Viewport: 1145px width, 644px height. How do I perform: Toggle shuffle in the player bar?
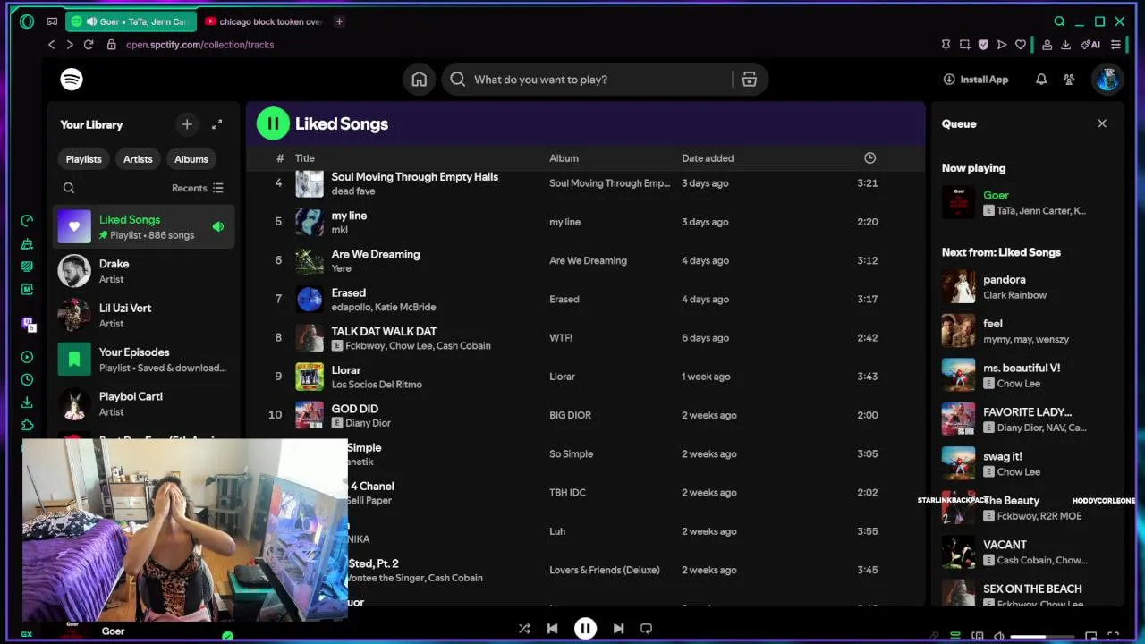pyautogui.click(x=524, y=629)
